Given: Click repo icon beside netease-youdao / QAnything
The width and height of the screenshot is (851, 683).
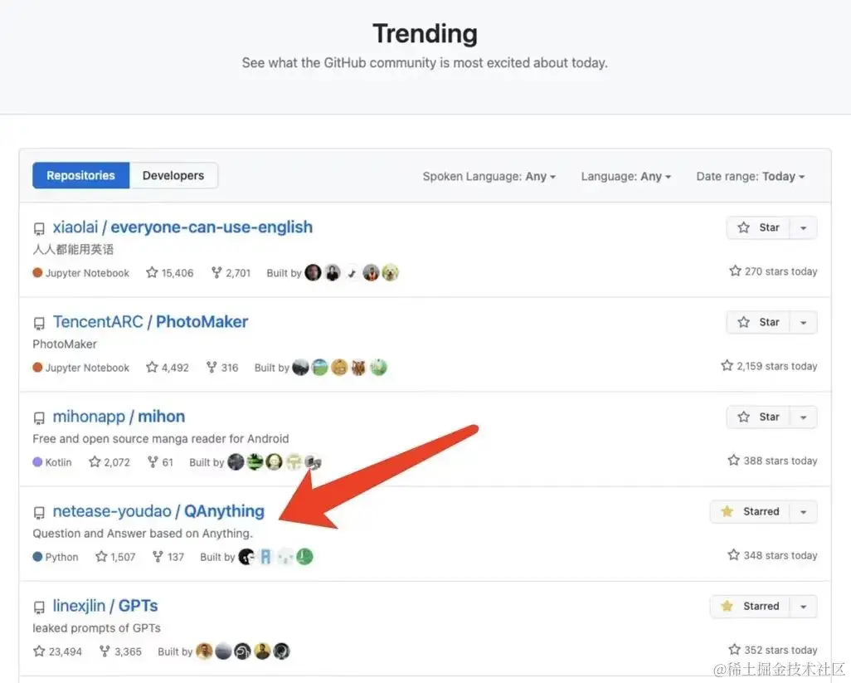Looking at the screenshot, I should tap(39, 513).
